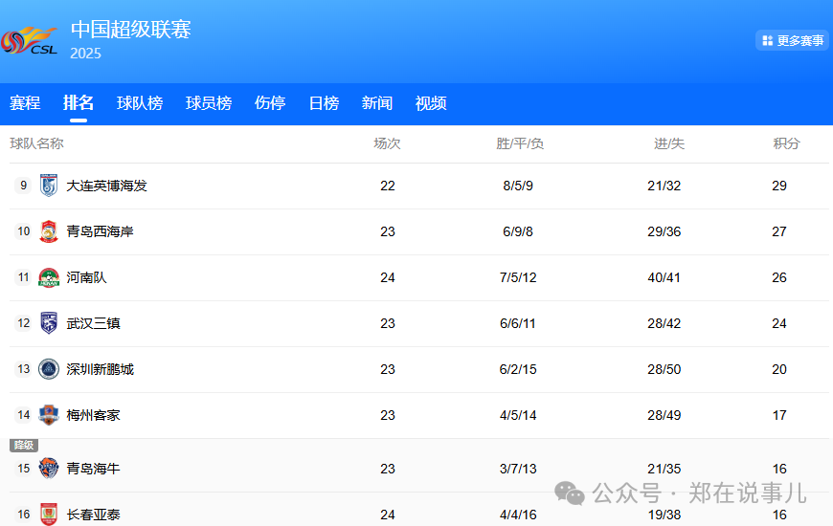Click the 大连英博海发 team crest
The image size is (833, 526).
(49, 186)
